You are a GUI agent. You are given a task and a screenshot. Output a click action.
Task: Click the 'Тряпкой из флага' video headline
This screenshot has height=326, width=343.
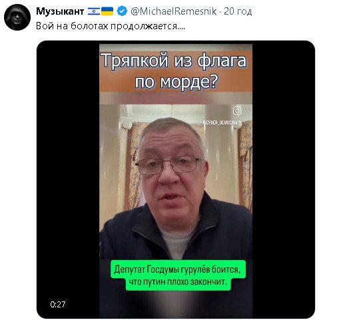pyautogui.click(x=174, y=61)
